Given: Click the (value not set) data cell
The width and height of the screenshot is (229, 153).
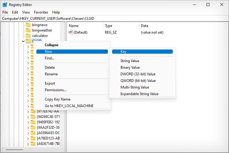Looking at the screenshot, I should tap(152, 32).
